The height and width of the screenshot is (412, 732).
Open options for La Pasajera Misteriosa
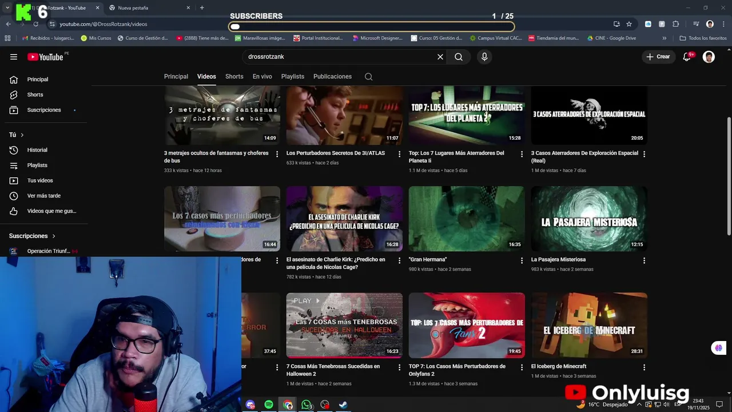[644, 260]
